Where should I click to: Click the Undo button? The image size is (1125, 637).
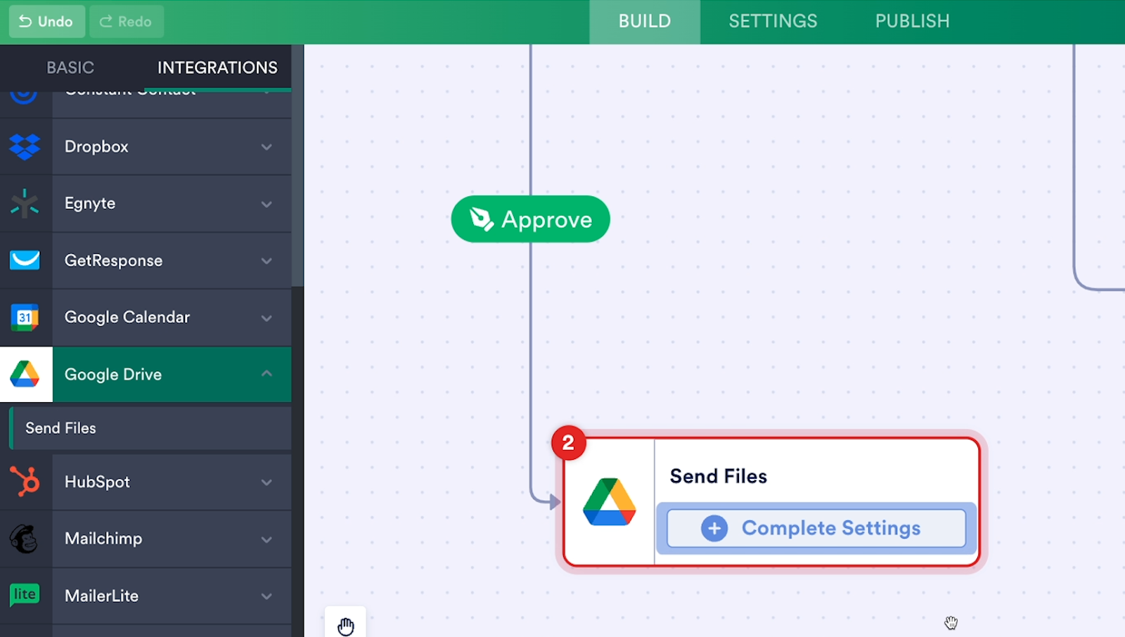coord(47,21)
